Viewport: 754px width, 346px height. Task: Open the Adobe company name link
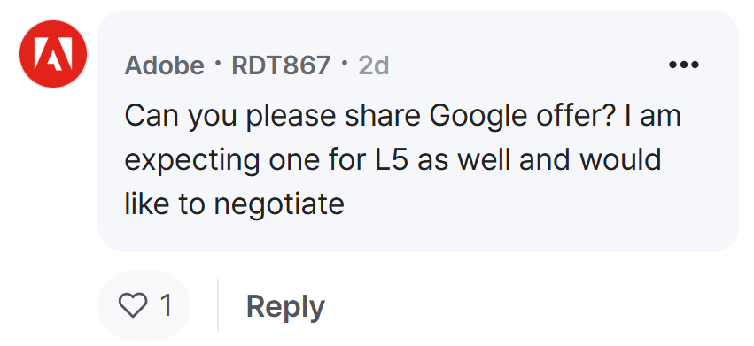click(165, 65)
